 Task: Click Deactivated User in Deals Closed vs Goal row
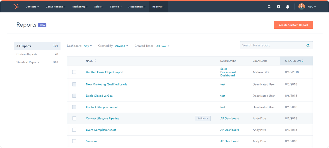tap(264, 96)
